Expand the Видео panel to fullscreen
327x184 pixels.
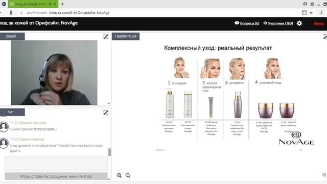[106, 37]
